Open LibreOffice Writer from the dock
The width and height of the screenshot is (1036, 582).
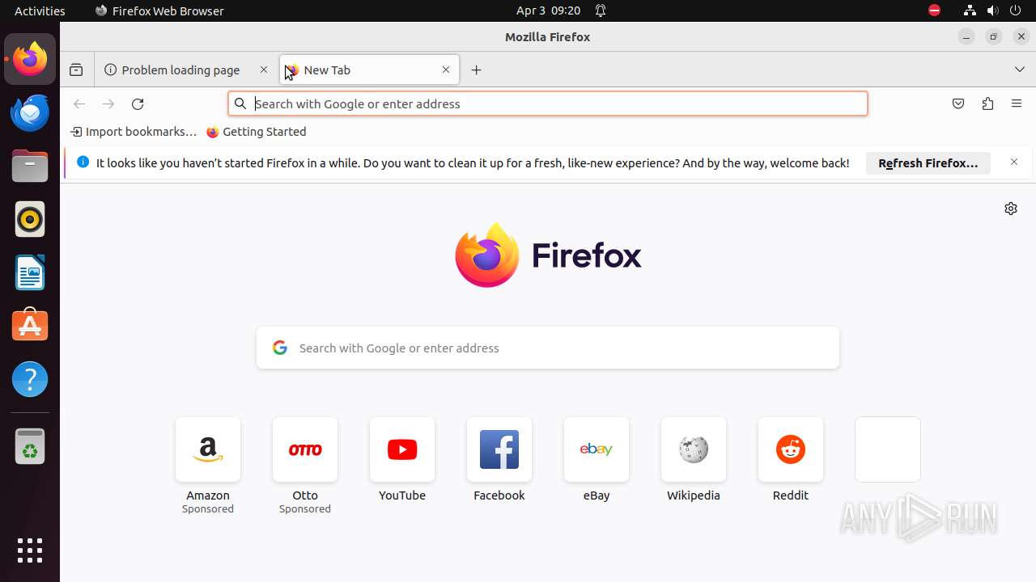30,272
